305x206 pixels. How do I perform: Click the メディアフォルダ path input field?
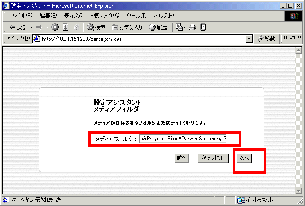coord(182,139)
